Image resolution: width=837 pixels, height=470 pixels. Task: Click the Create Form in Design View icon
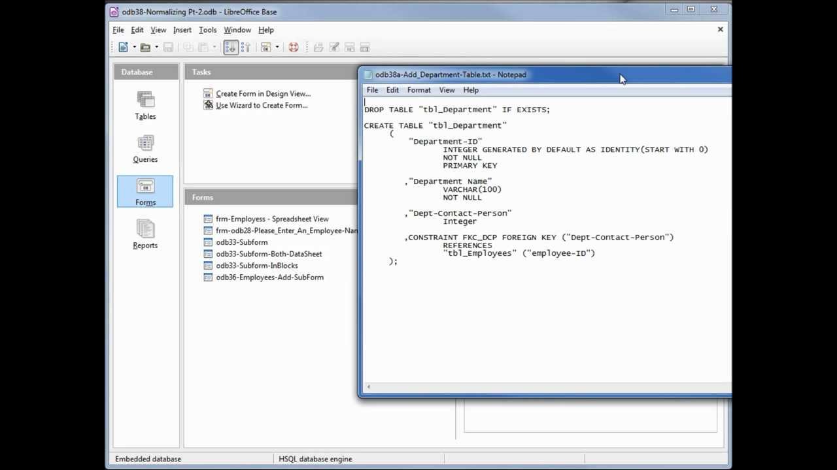click(208, 93)
